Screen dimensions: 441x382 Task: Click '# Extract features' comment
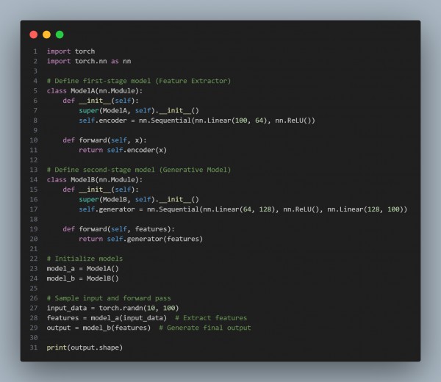(x=211, y=318)
